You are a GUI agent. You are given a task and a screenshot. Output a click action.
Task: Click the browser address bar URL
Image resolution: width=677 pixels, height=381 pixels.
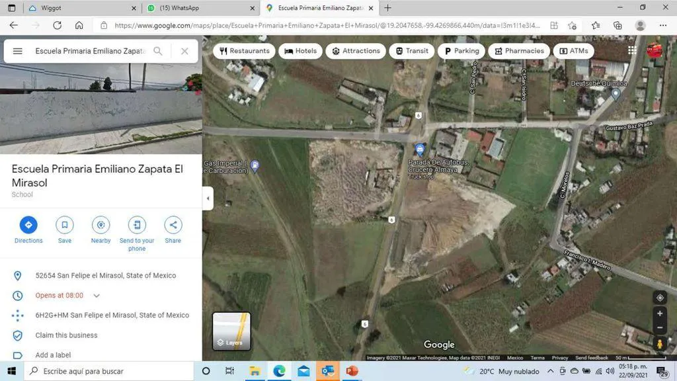(x=327, y=26)
